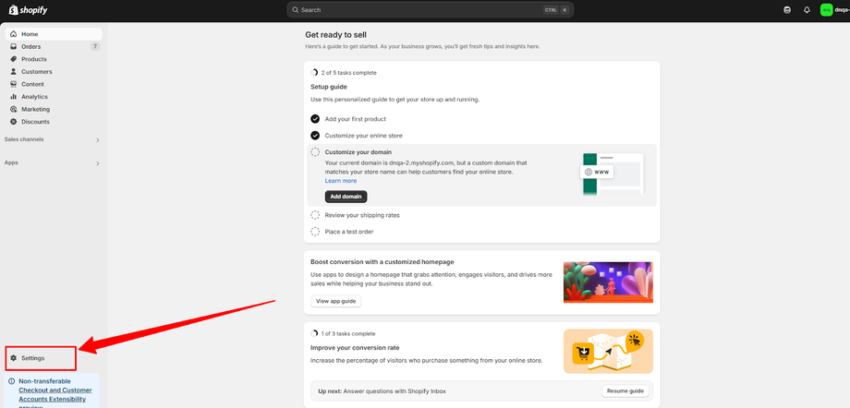Image resolution: width=850 pixels, height=408 pixels.
Task: Click the Products tag icon
Action: (14, 59)
